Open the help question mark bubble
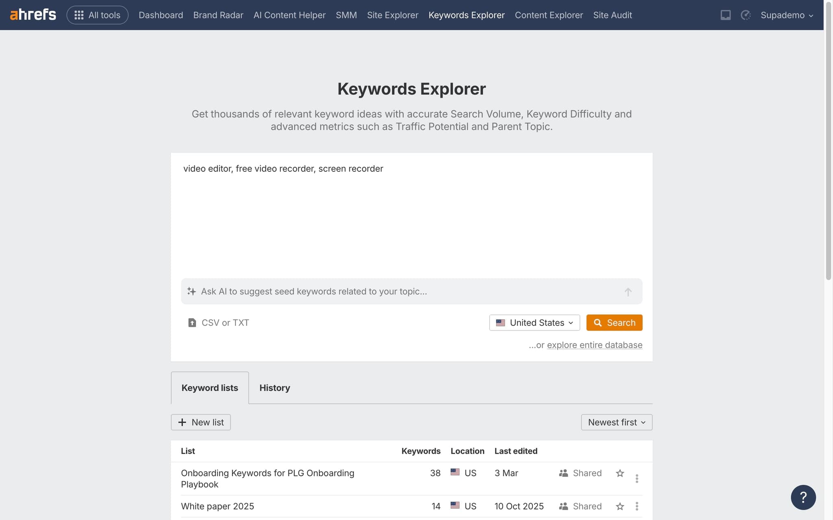This screenshot has height=520, width=833. point(803,497)
